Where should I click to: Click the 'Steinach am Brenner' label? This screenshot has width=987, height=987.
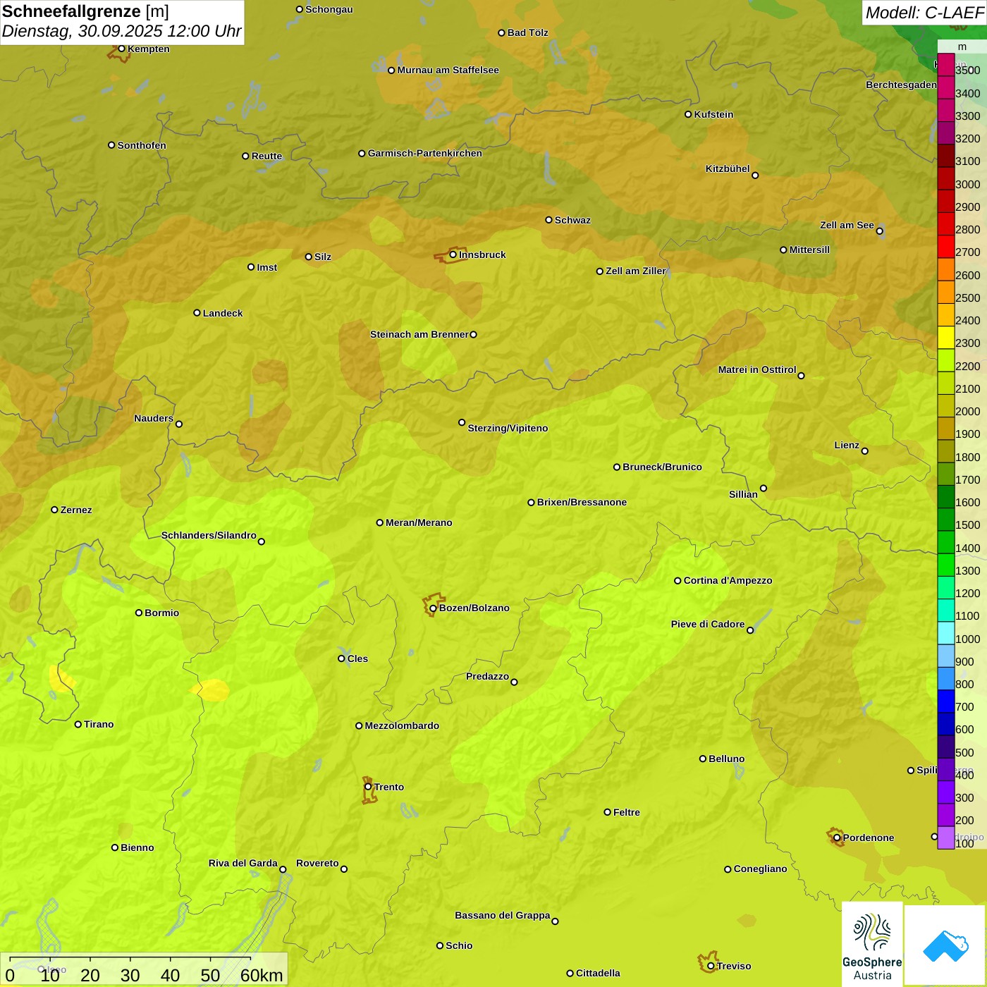[x=419, y=334]
